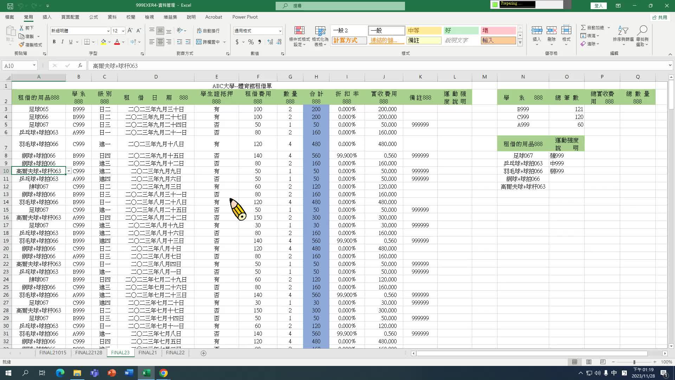Open Find and Select magnifier
This screenshot has height=380, width=675.
pyautogui.click(x=642, y=35)
